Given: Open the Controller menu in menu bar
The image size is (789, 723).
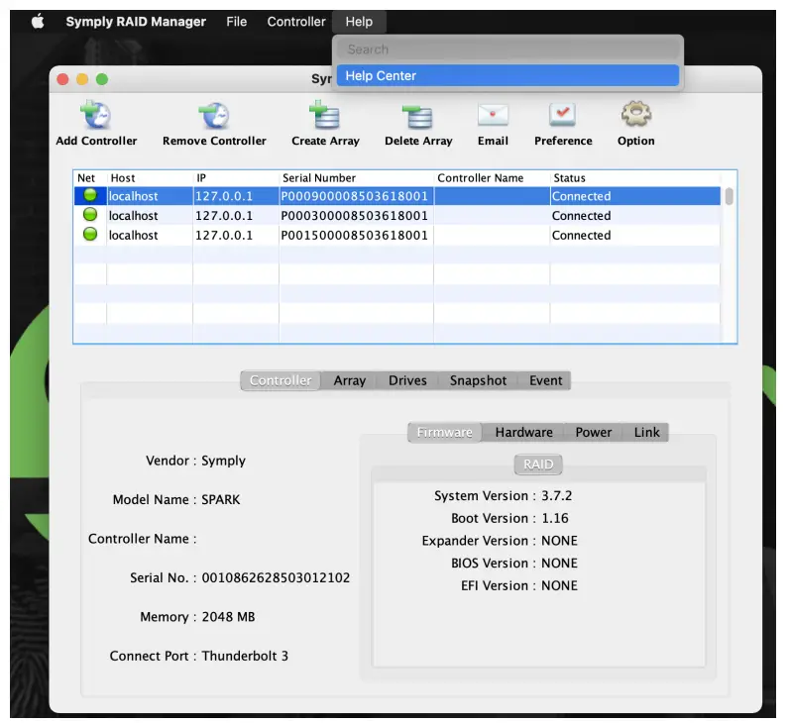Looking at the screenshot, I should (296, 22).
